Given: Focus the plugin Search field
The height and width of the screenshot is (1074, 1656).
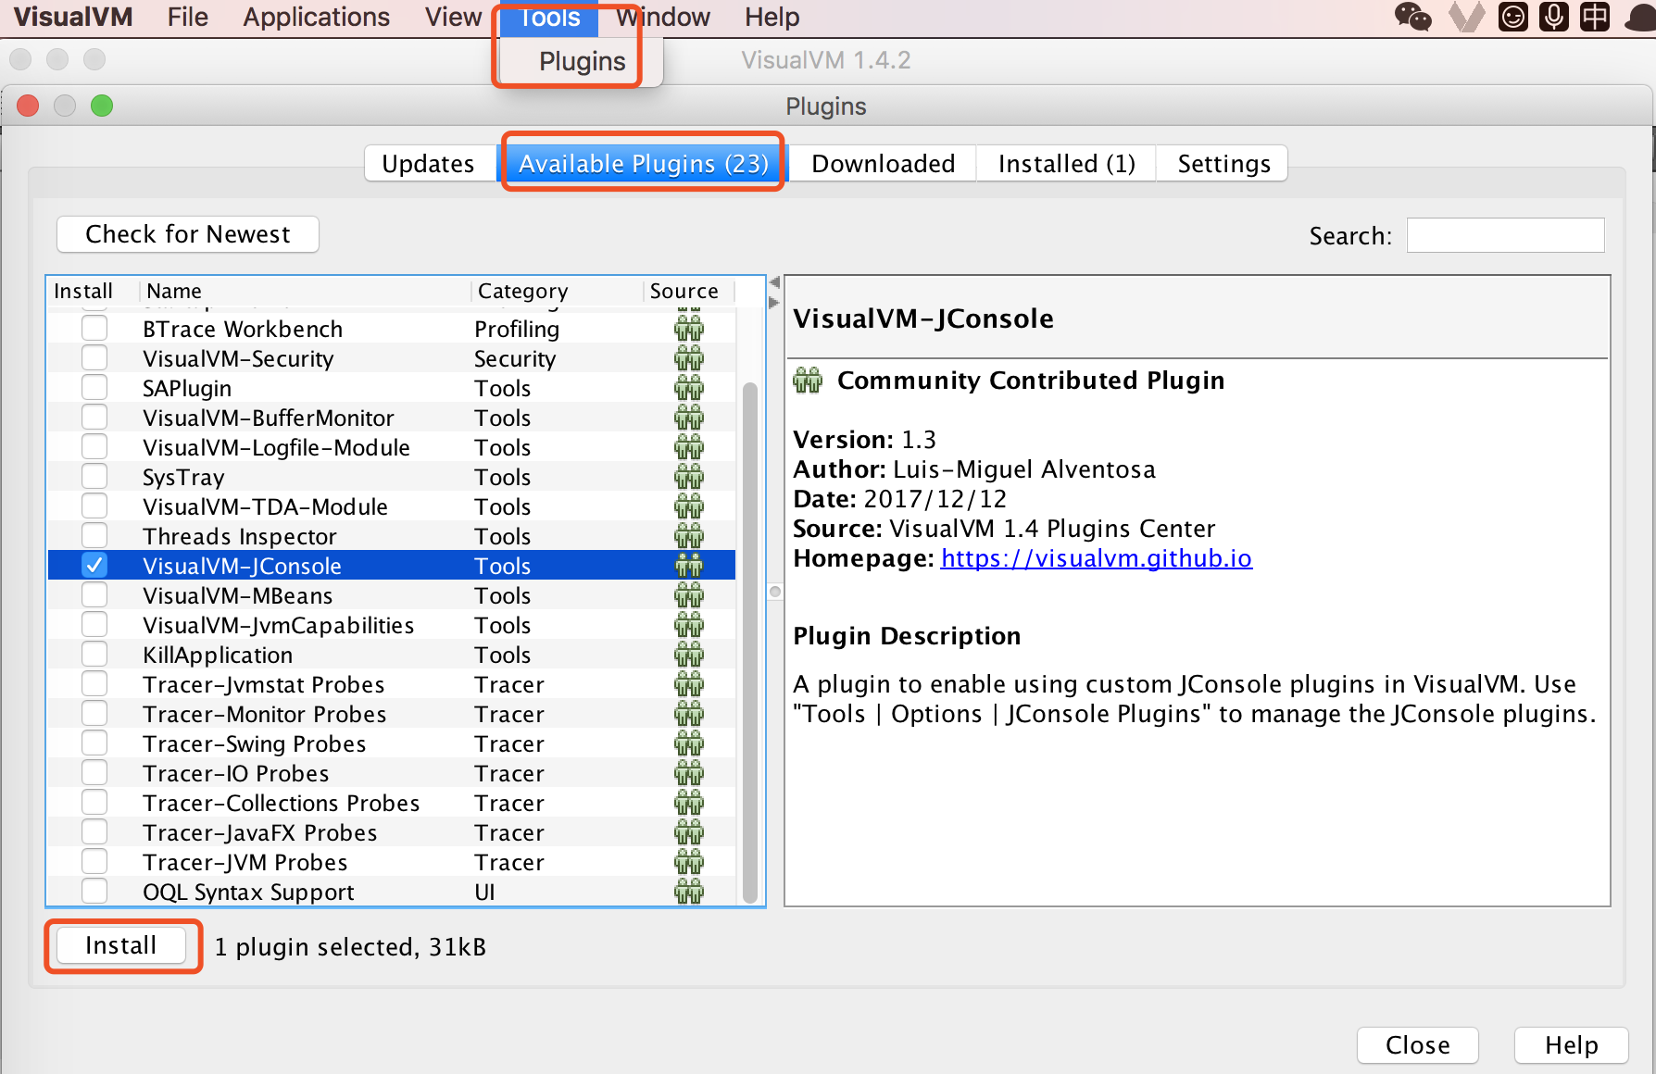Looking at the screenshot, I should 1505,235.
